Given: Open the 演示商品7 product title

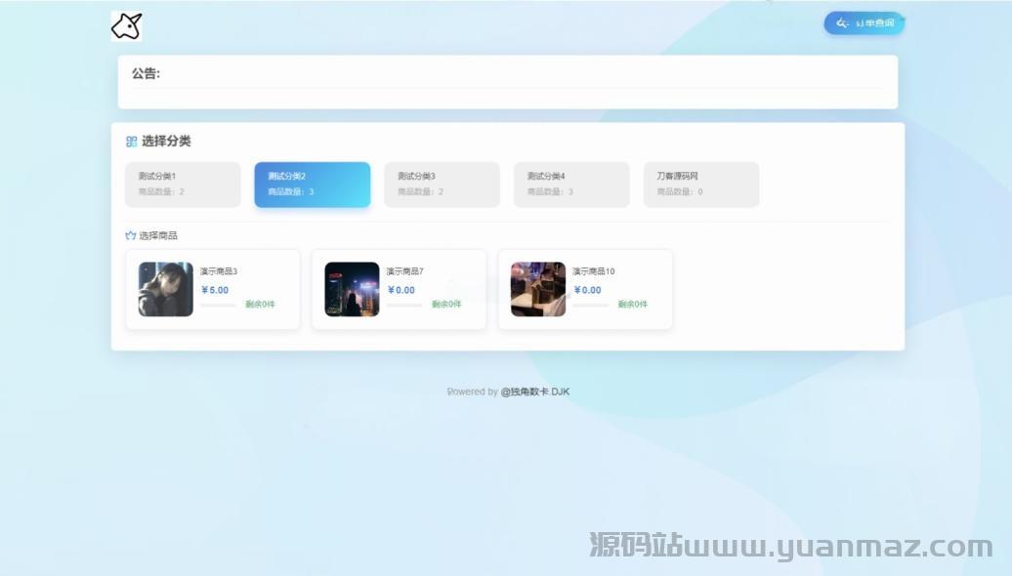Looking at the screenshot, I should 404,271.
